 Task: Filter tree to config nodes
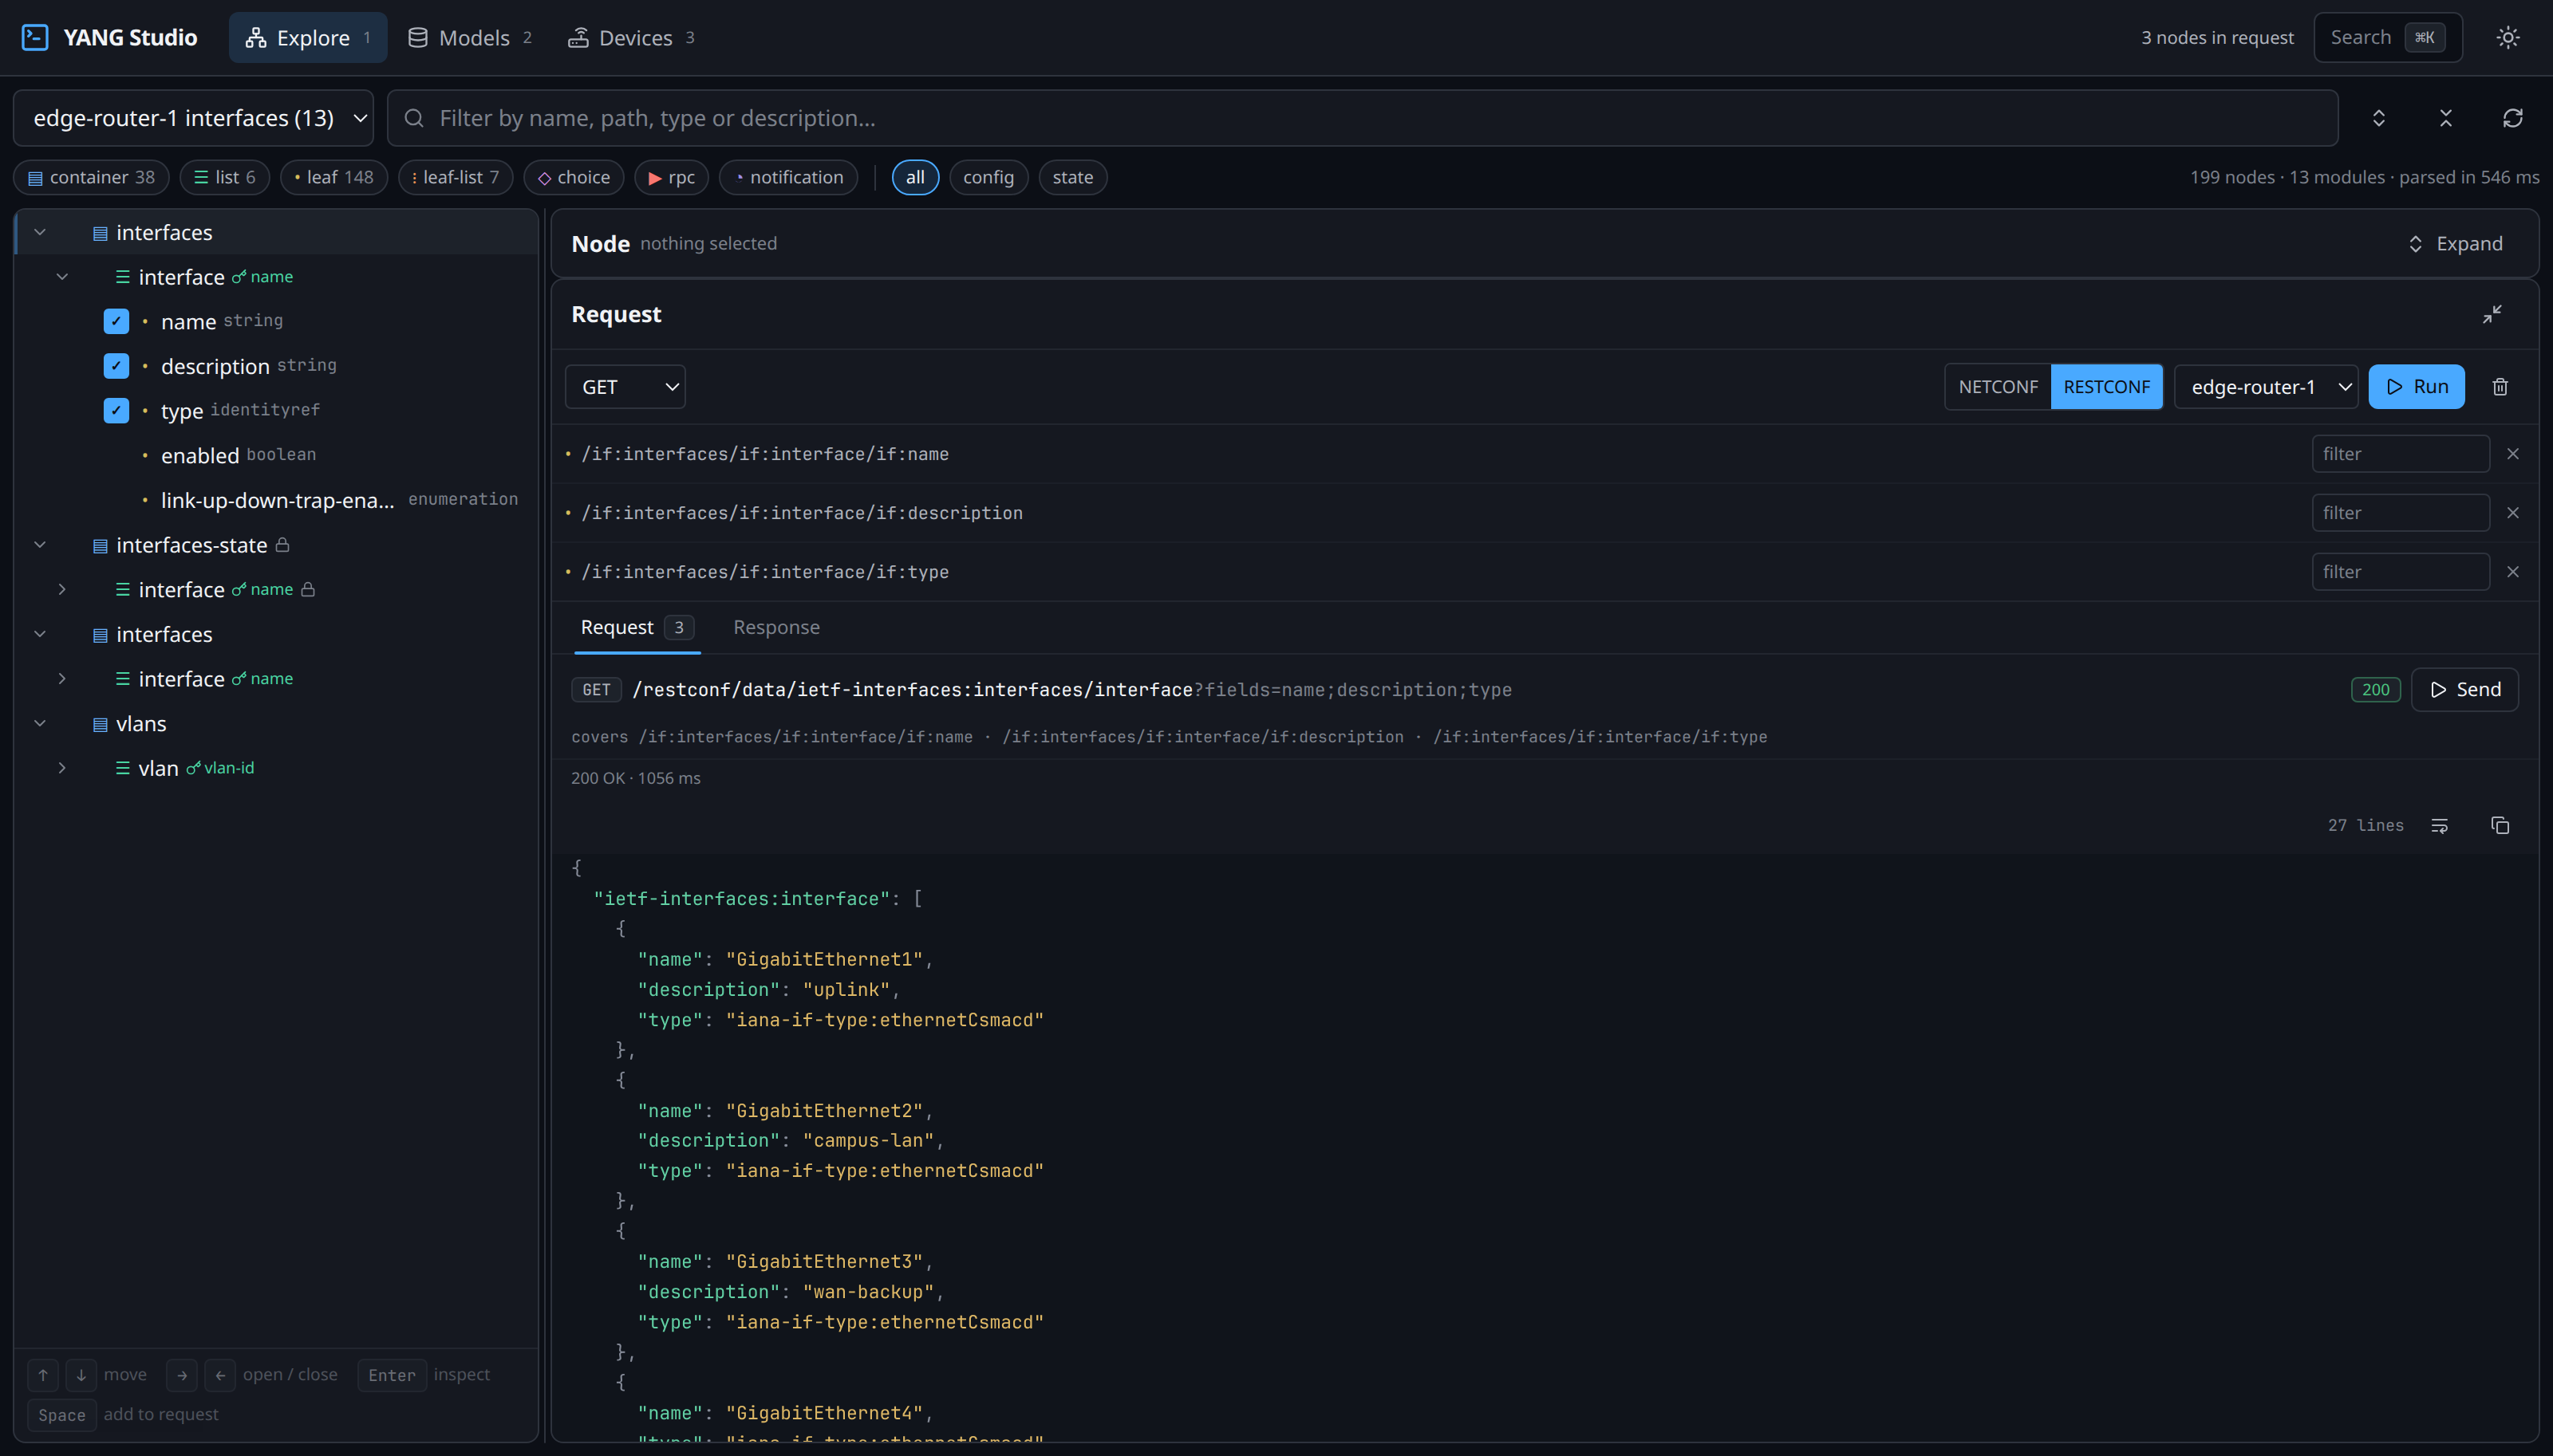(988, 177)
